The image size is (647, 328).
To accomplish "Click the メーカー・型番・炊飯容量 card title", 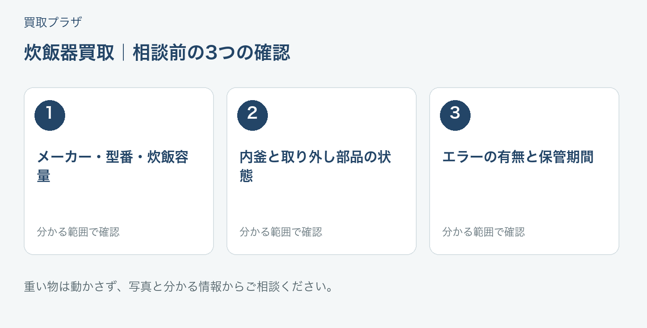I will (x=113, y=167).
